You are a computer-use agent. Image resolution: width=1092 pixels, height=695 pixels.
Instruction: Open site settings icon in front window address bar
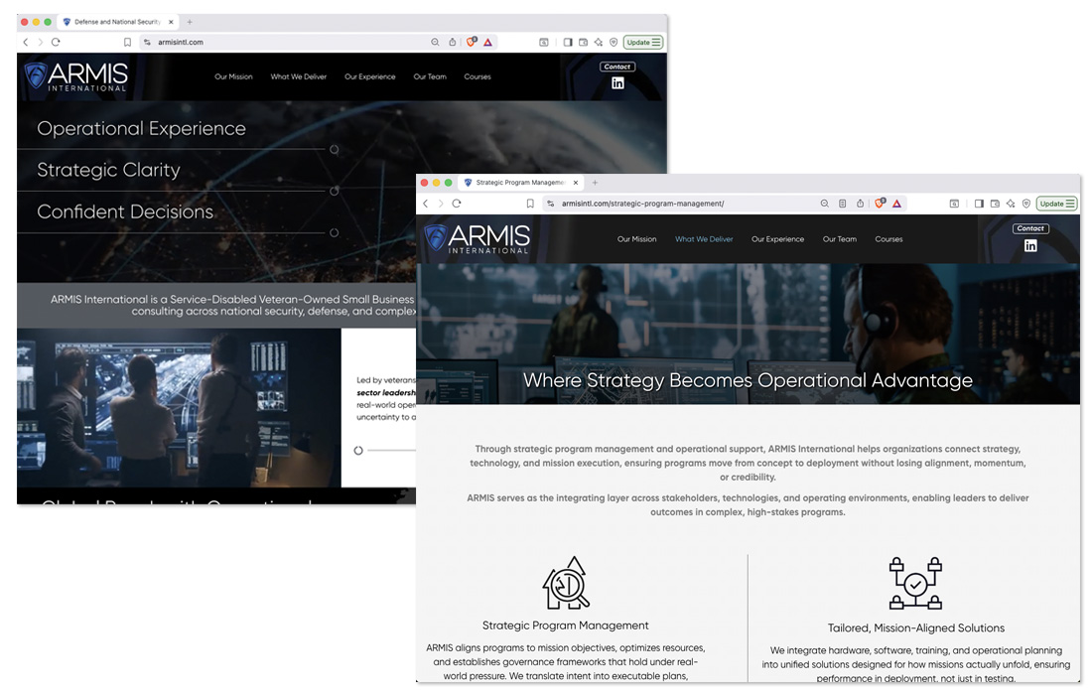[x=550, y=204]
